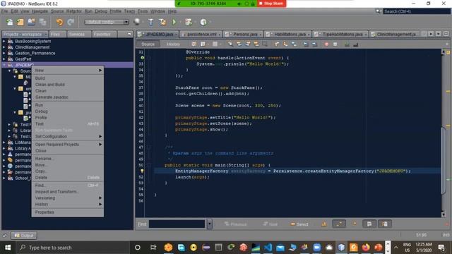Collapse the JPADEMO project node
The width and height of the screenshot is (452, 254).
4,65
